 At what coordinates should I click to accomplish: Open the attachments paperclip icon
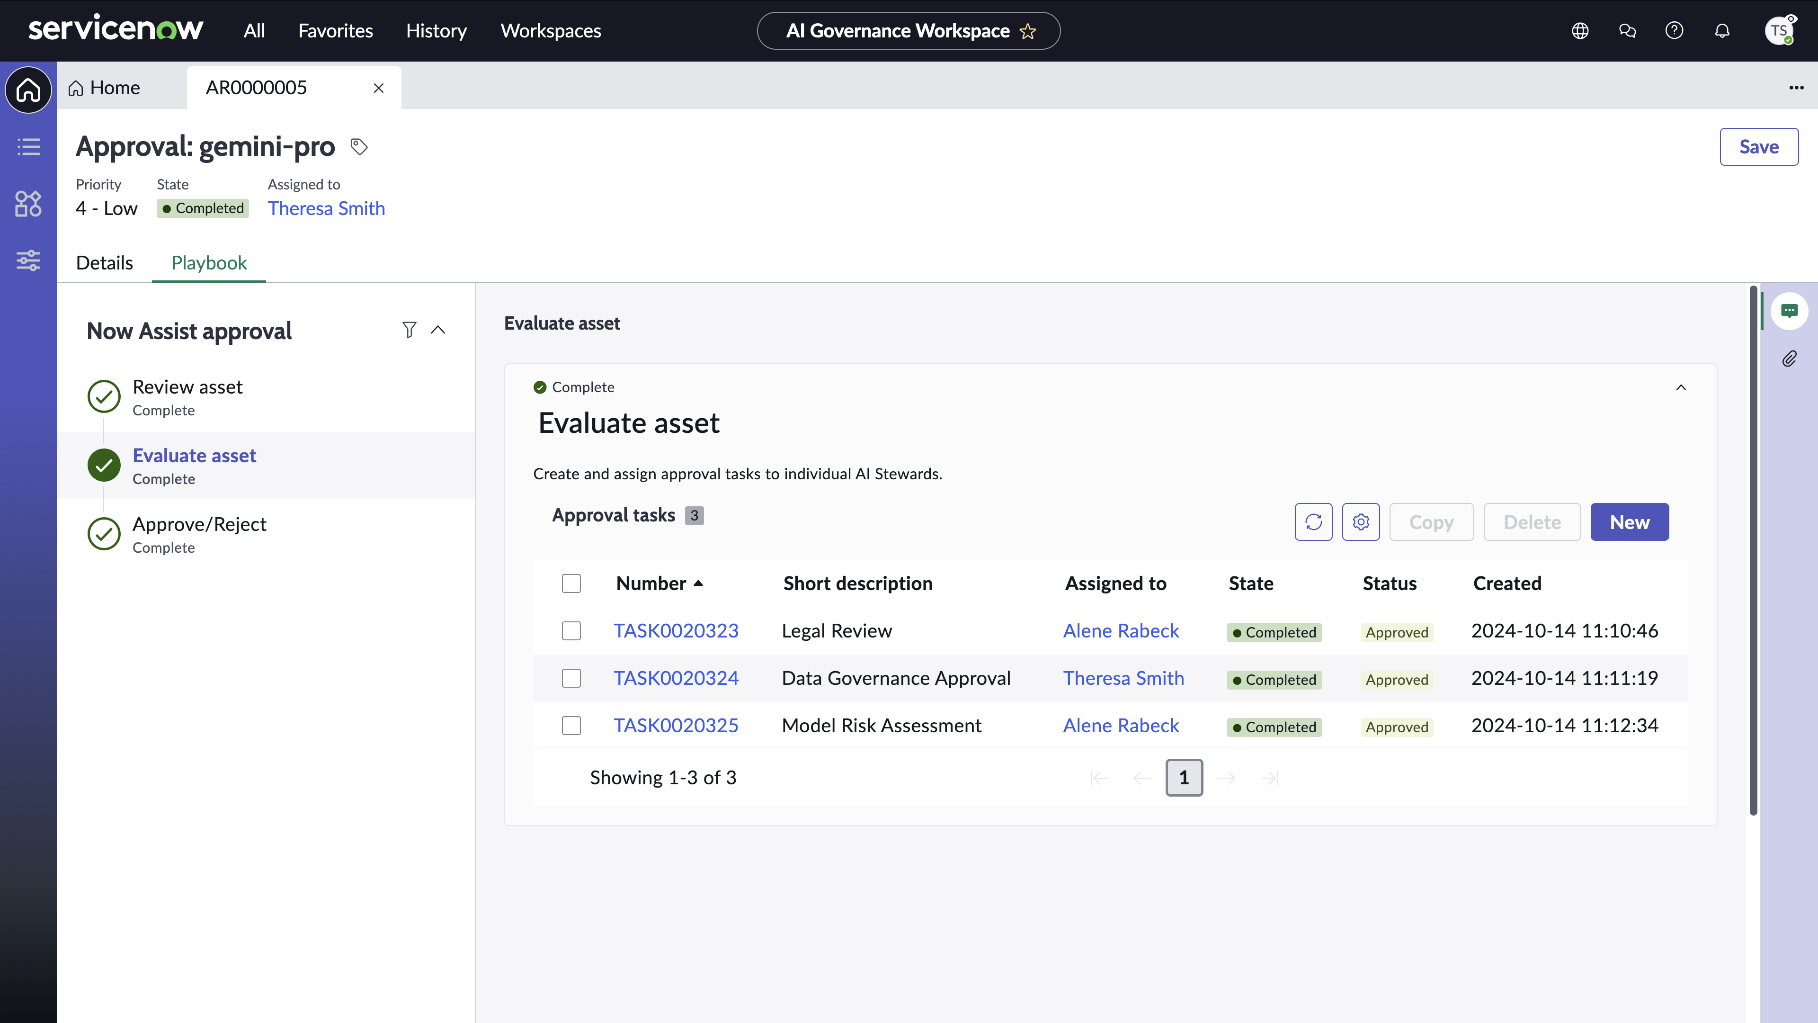tap(1789, 359)
